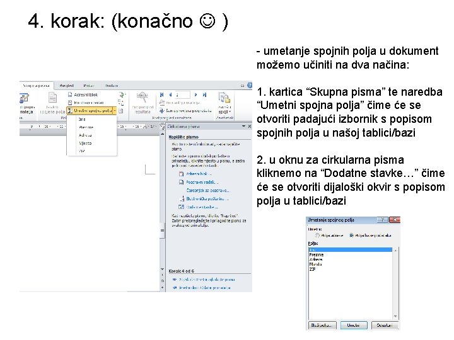The image size is (454, 340).
Task: Go to the first record arrow
Action: click(x=162, y=94)
